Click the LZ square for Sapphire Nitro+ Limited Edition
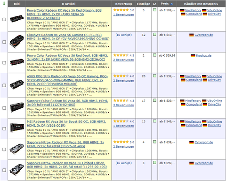 pos(154,163)
